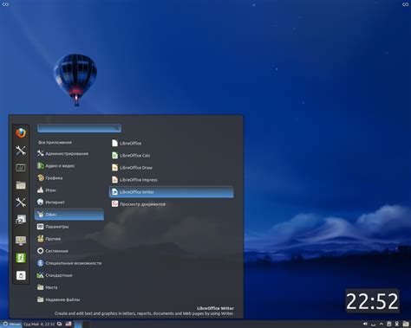Click the top-left hot corner icon
This screenshot has width=411, height=328.
coord(5,4)
